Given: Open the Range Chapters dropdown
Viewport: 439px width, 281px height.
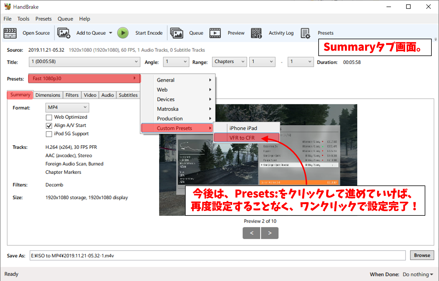Looking at the screenshot, I should point(229,62).
